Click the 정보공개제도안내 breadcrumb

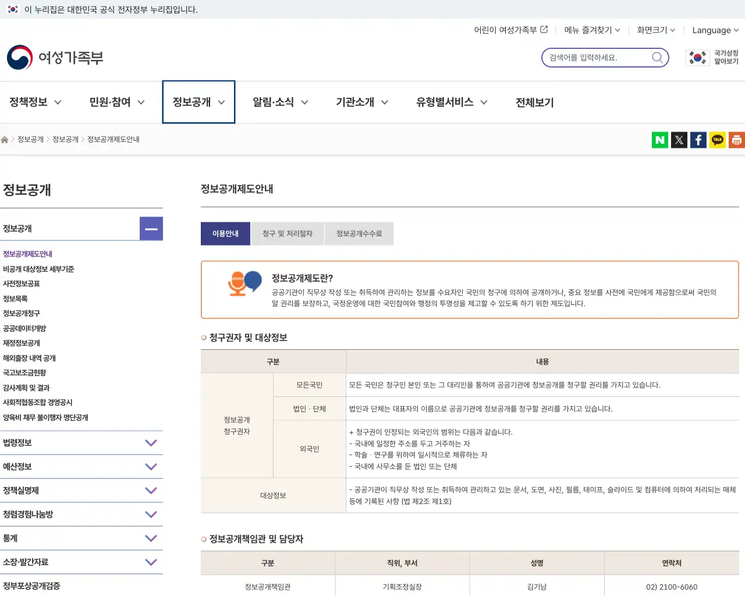pos(113,140)
